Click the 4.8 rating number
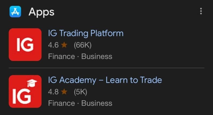Screen dimensions: 213x115 [53, 92]
